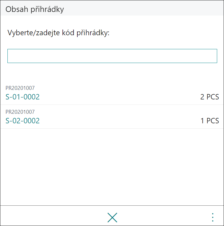The width and height of the screenshot is (224, 226).
Task: Click the Vyberte/zadejte kód přihrádky prompt label
Action: click(x=58, y=33)
